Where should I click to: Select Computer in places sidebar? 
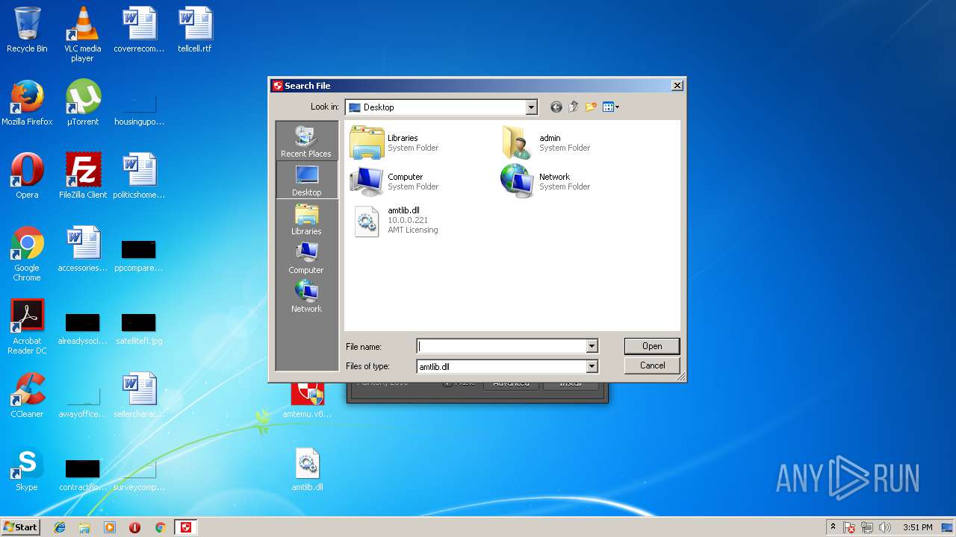[306, 258]
